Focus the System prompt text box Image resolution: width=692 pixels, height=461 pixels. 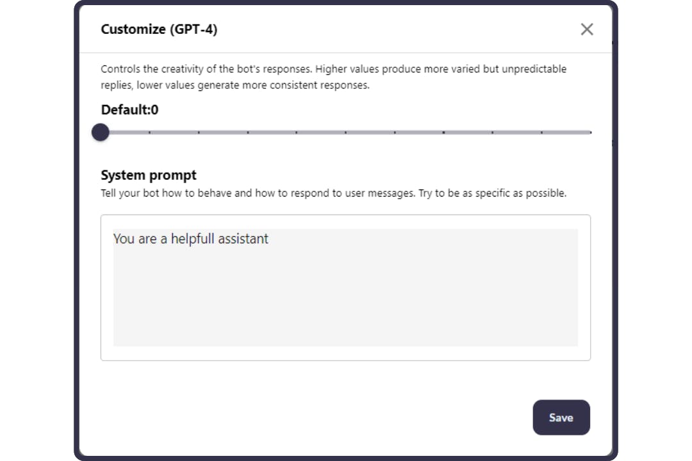[x=345, y=295]
